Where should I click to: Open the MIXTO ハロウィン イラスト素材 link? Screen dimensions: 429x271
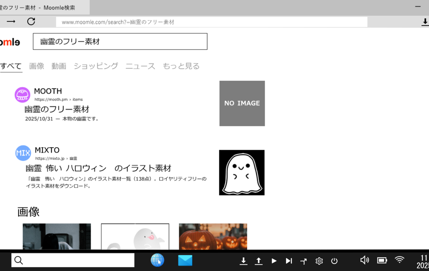[98, 168]
